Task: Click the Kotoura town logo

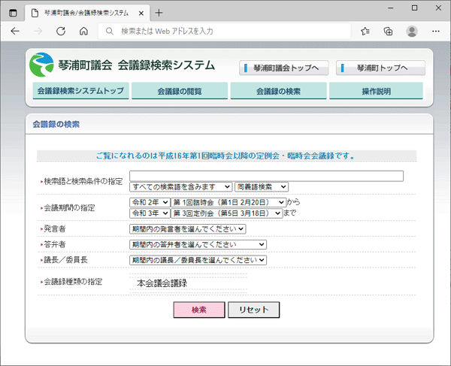Action: coord(41,65)
